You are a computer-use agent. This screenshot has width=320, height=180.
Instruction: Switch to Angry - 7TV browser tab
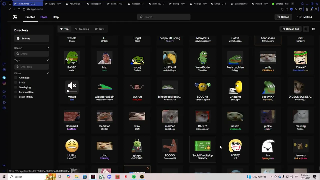click(54, 4)
